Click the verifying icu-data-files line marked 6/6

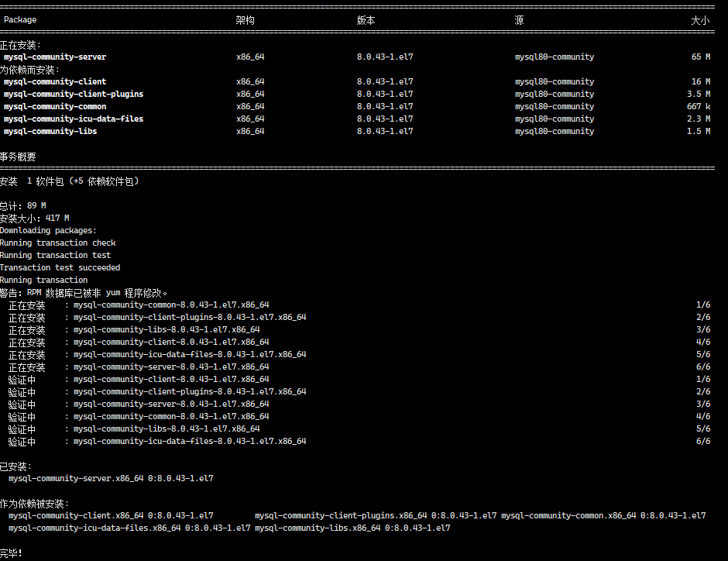(359, 441)
